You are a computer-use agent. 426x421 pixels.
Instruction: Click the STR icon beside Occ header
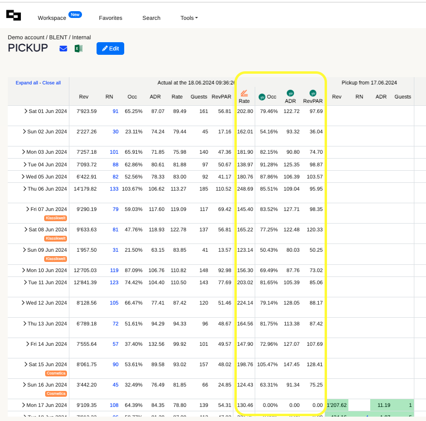[262, 97]
